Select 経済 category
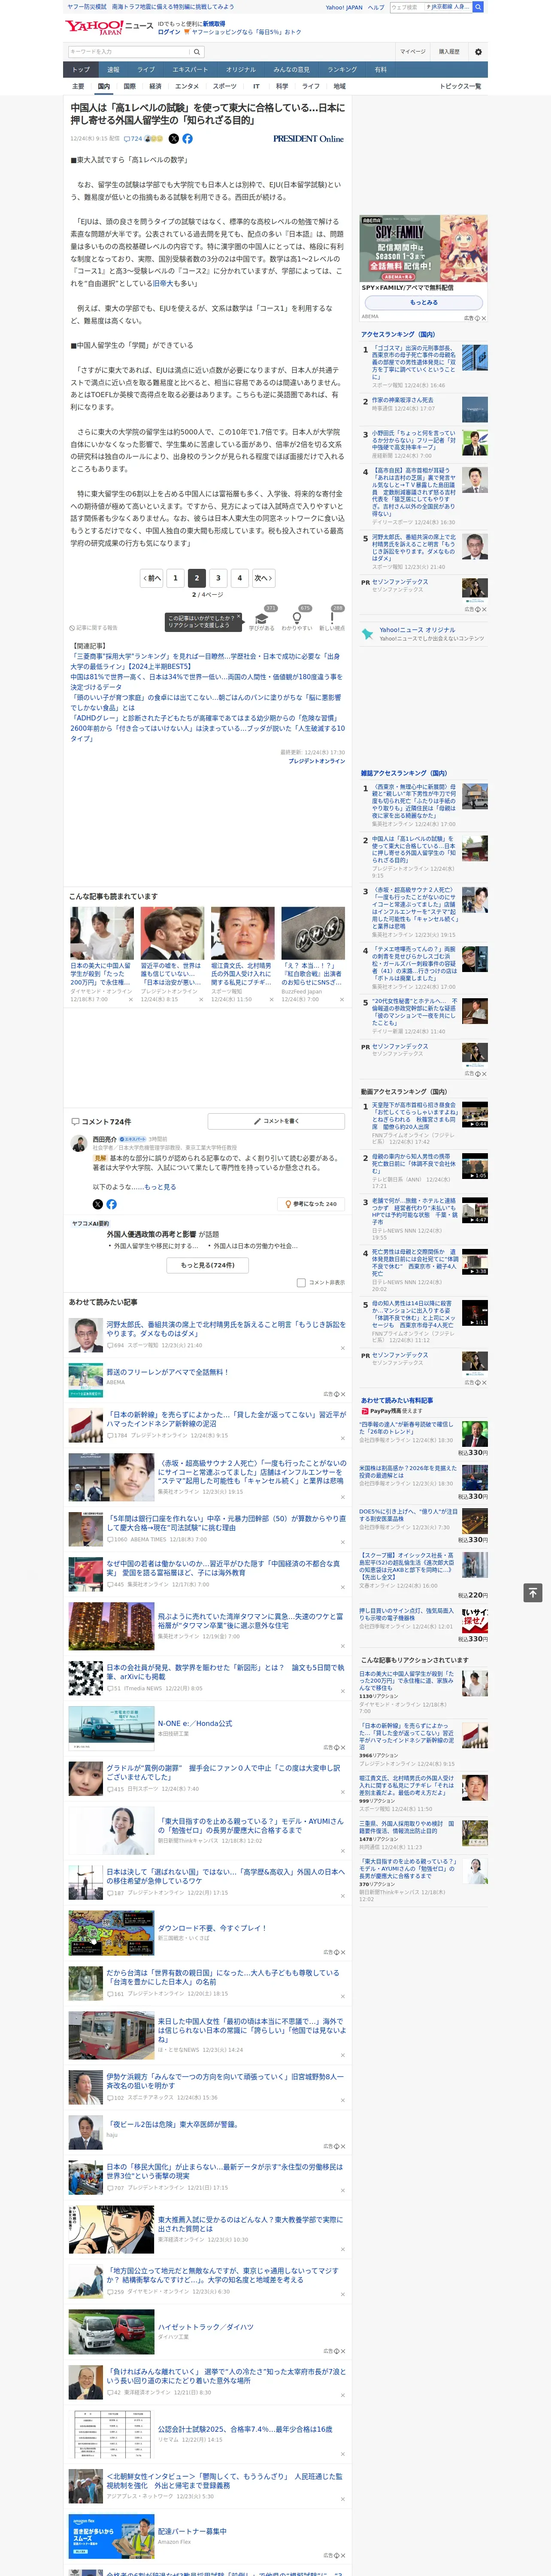The image size is (551, 2576). click(x=155, y=86)
